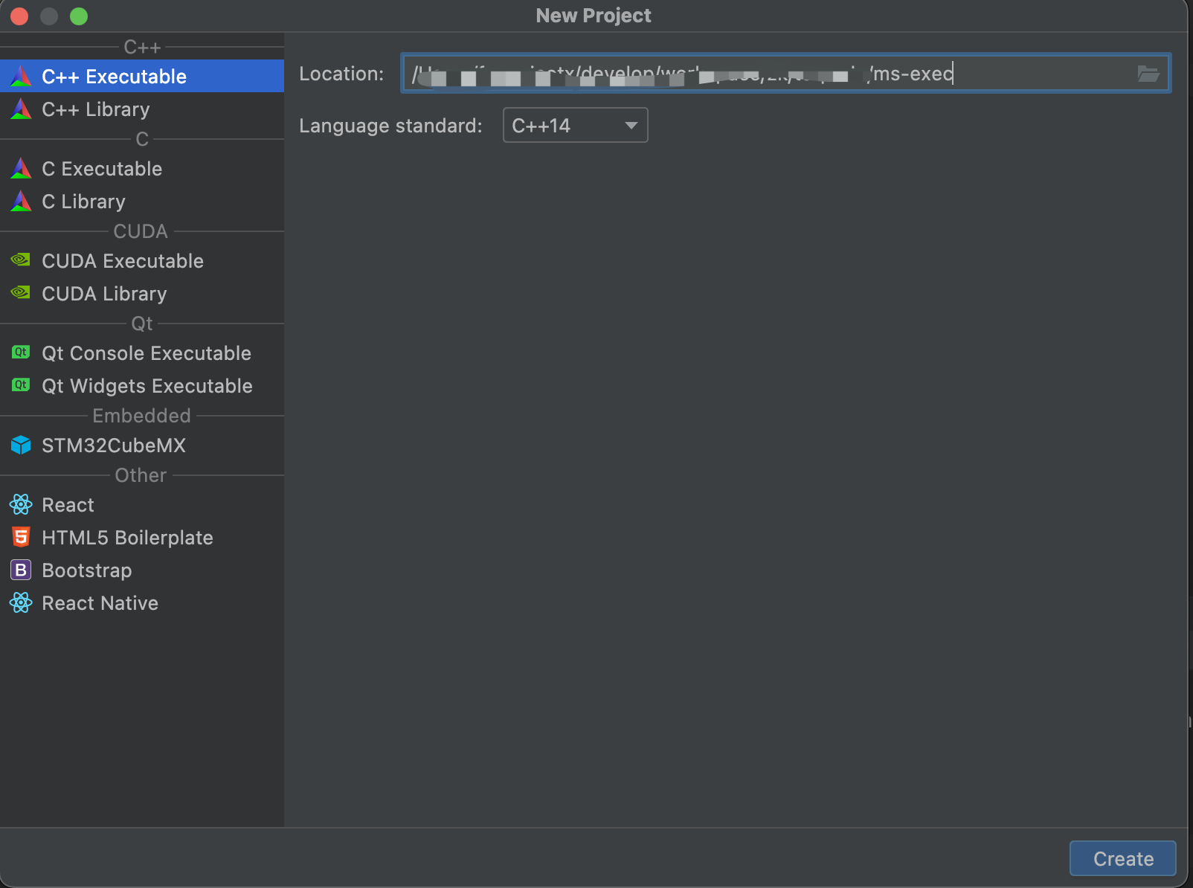Choose C Library project type
This screenshot has width=1193, height=888.
(142, 201)
